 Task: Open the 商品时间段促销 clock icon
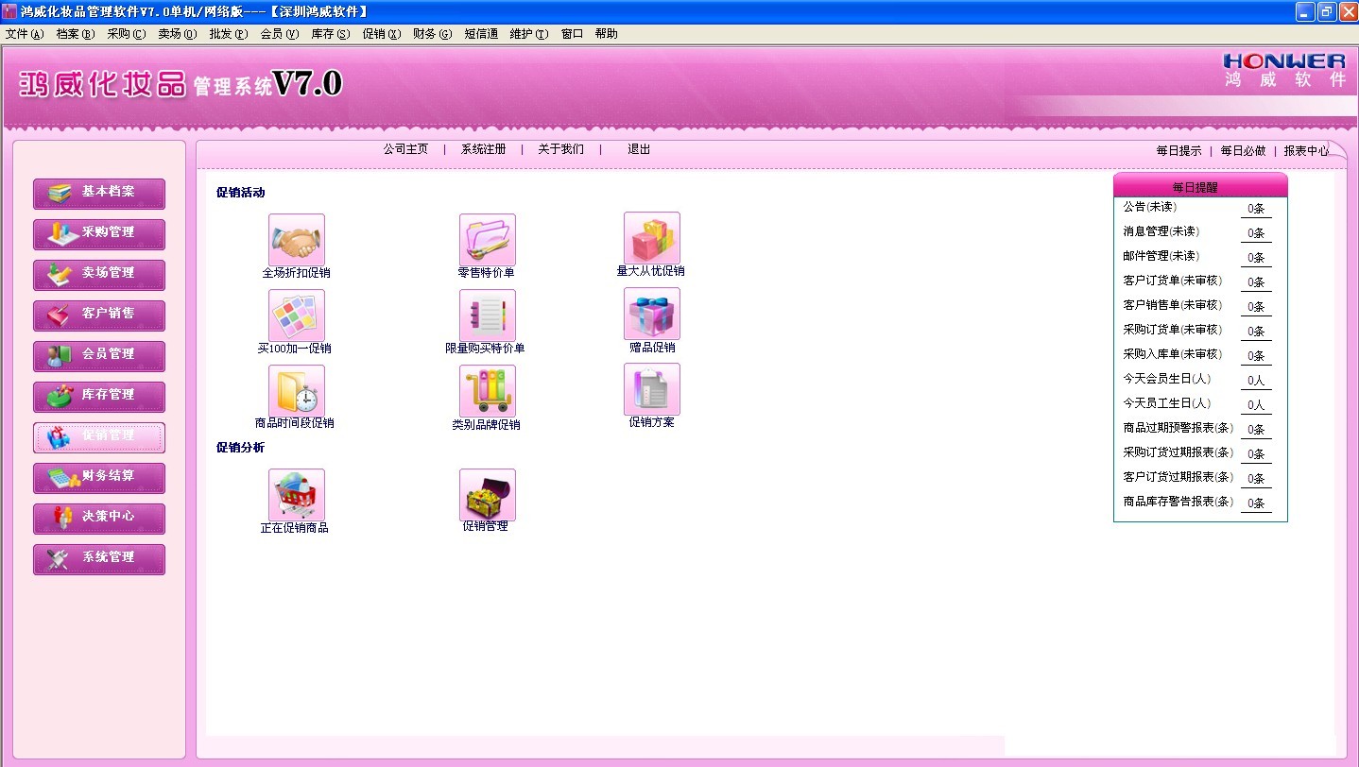(296, 391)
